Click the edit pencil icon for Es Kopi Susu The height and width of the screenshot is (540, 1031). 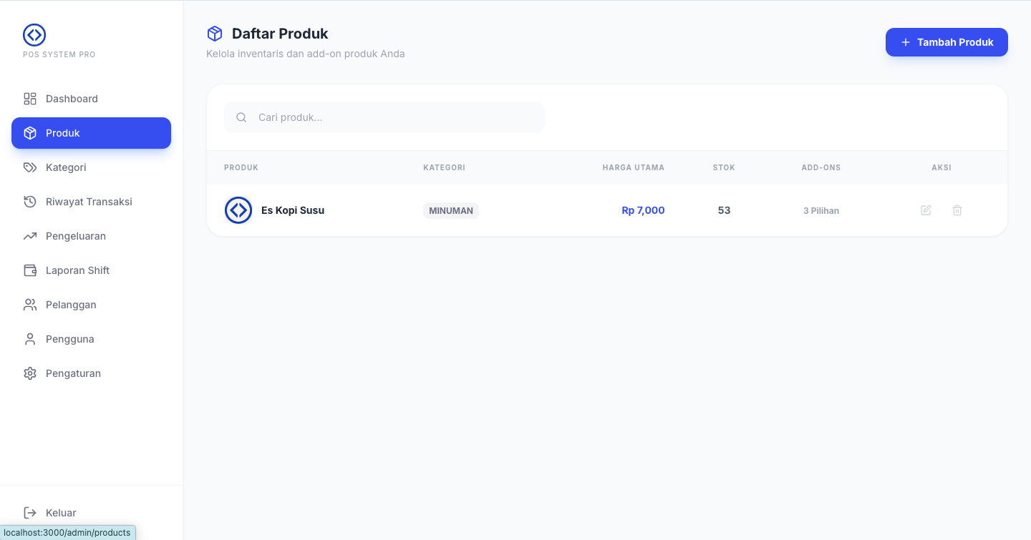pyautogui.click(x=926, y=210)
